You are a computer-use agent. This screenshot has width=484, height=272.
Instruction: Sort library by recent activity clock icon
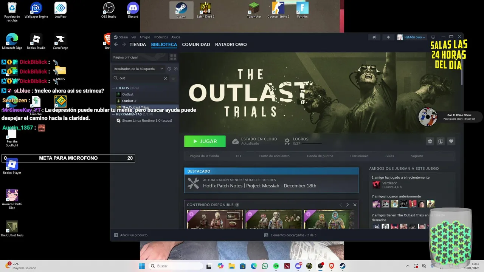pyautogui.click(x=169, y=69)
